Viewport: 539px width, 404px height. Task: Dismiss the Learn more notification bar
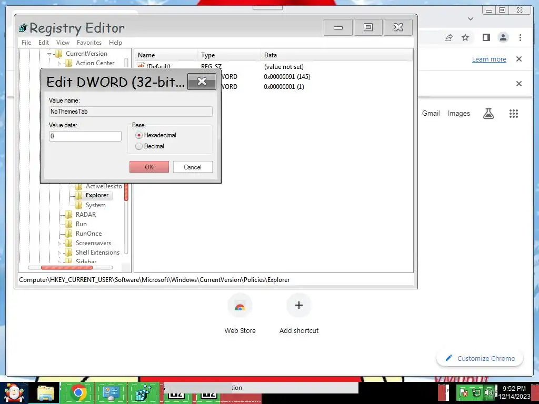[x=518, y=59]
